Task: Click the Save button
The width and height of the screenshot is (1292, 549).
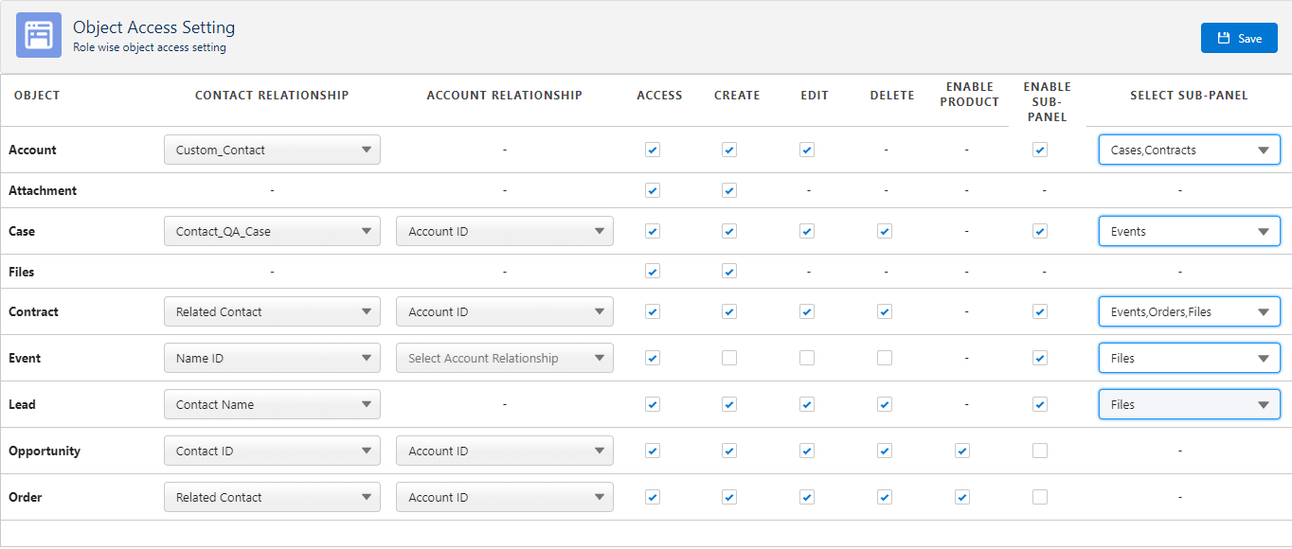Action: [x=1239, y=38]
